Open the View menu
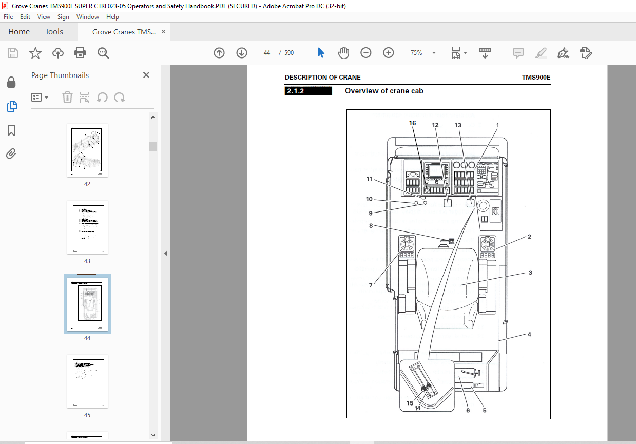The width and height of the screenshot is (636, 444). 44,17
